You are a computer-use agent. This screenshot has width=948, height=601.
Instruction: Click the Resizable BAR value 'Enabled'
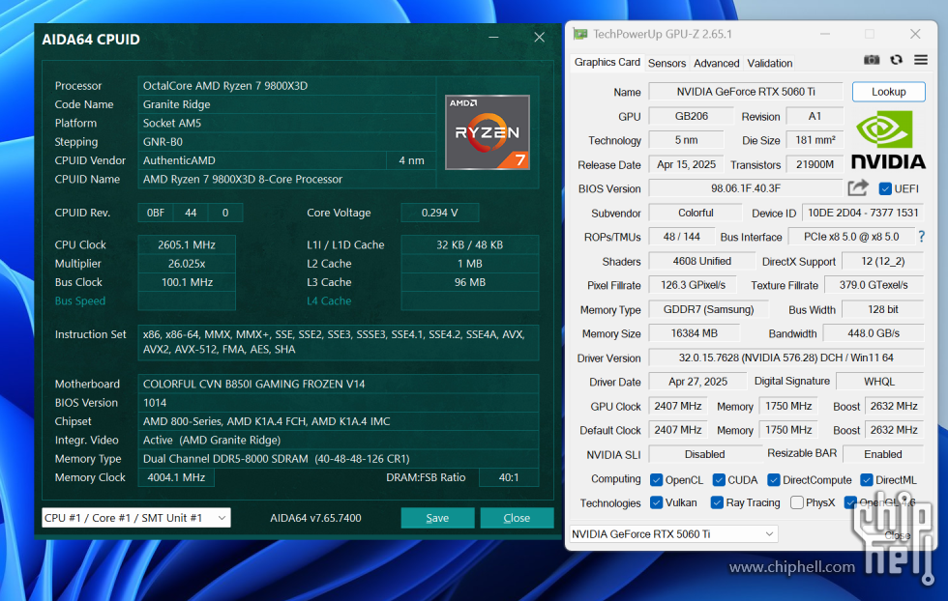[x=882, y=454]
